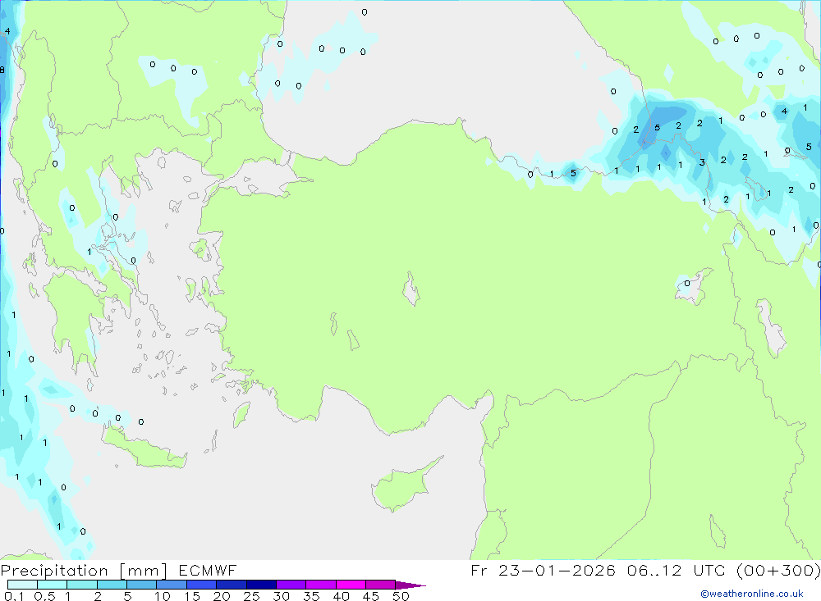The height and width of the screenshot is (601, 821).
Task: Select the 30–35 mm purple legend box
Action: pos(291,585)
